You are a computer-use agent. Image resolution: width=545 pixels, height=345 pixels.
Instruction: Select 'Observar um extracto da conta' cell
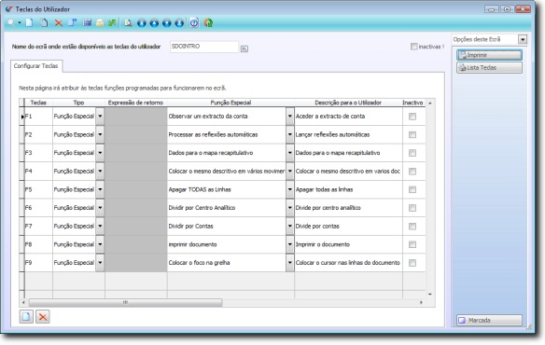(226, 117)
